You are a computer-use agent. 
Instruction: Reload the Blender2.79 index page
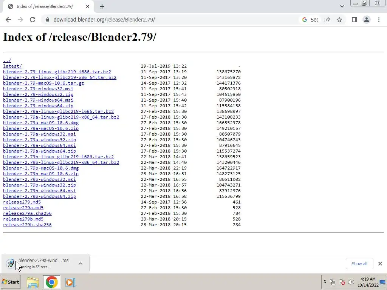coord(33,20)
